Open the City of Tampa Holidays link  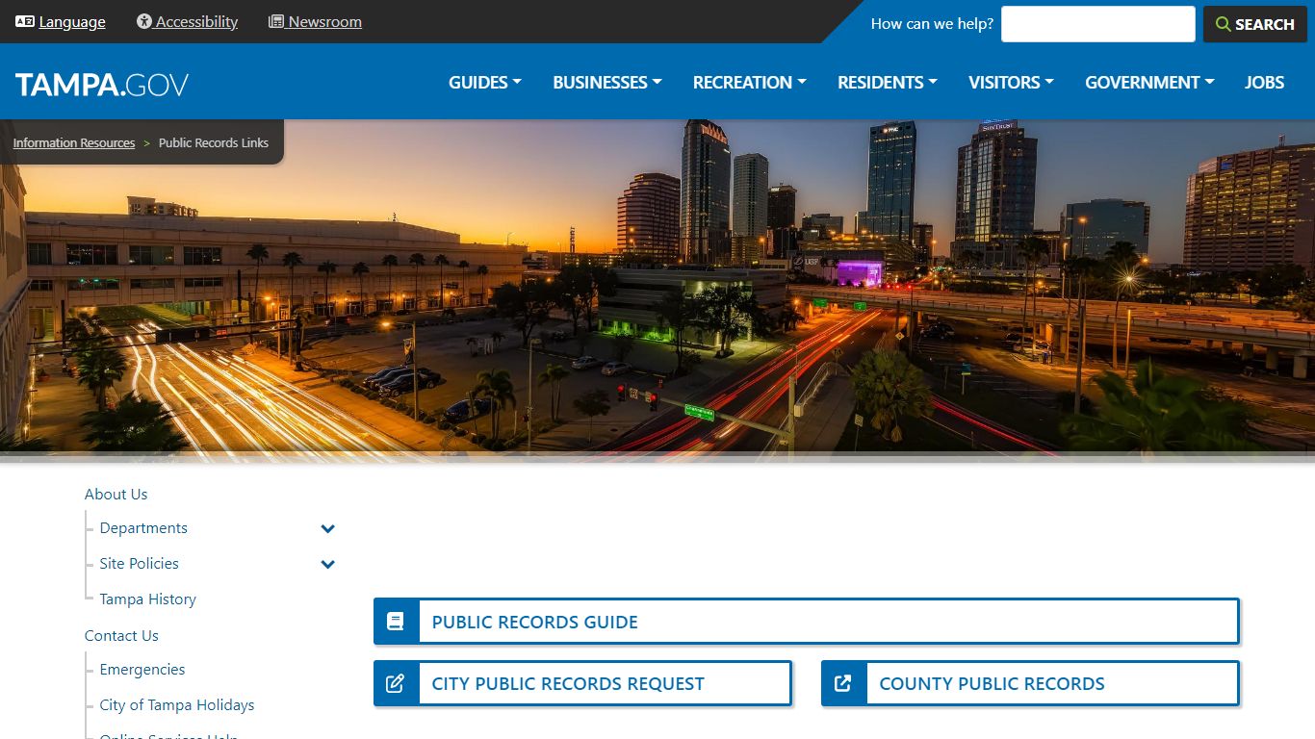pyautogui.click(x=177, y=704)
